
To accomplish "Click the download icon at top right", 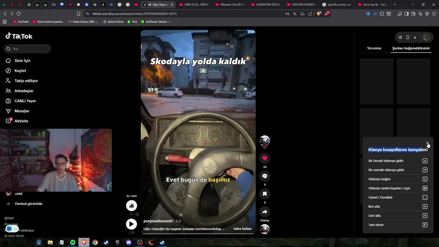I will pyautogui.click(x=415, y=37).
